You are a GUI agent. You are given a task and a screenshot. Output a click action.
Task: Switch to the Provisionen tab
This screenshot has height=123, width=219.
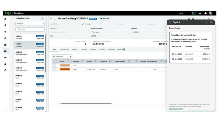coord(111,49)
